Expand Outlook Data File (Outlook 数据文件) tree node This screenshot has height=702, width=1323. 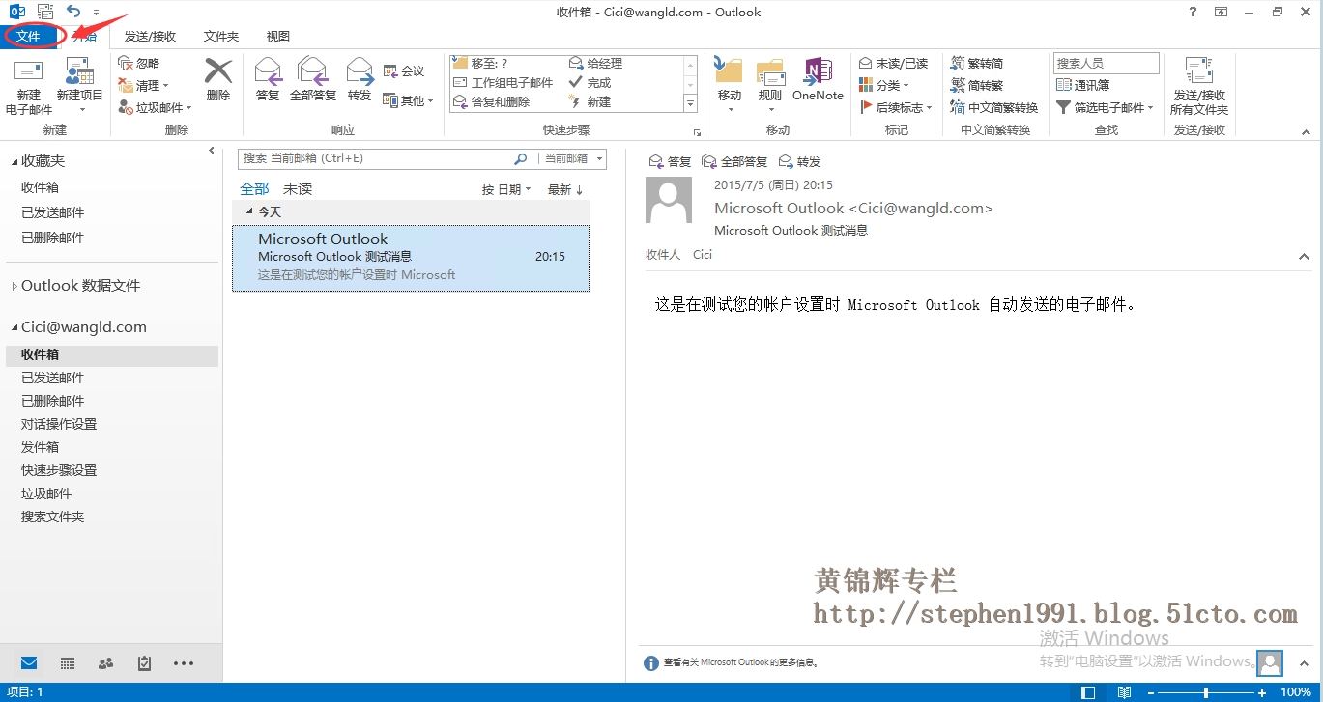pyautogui.click(x=14, y=286)
